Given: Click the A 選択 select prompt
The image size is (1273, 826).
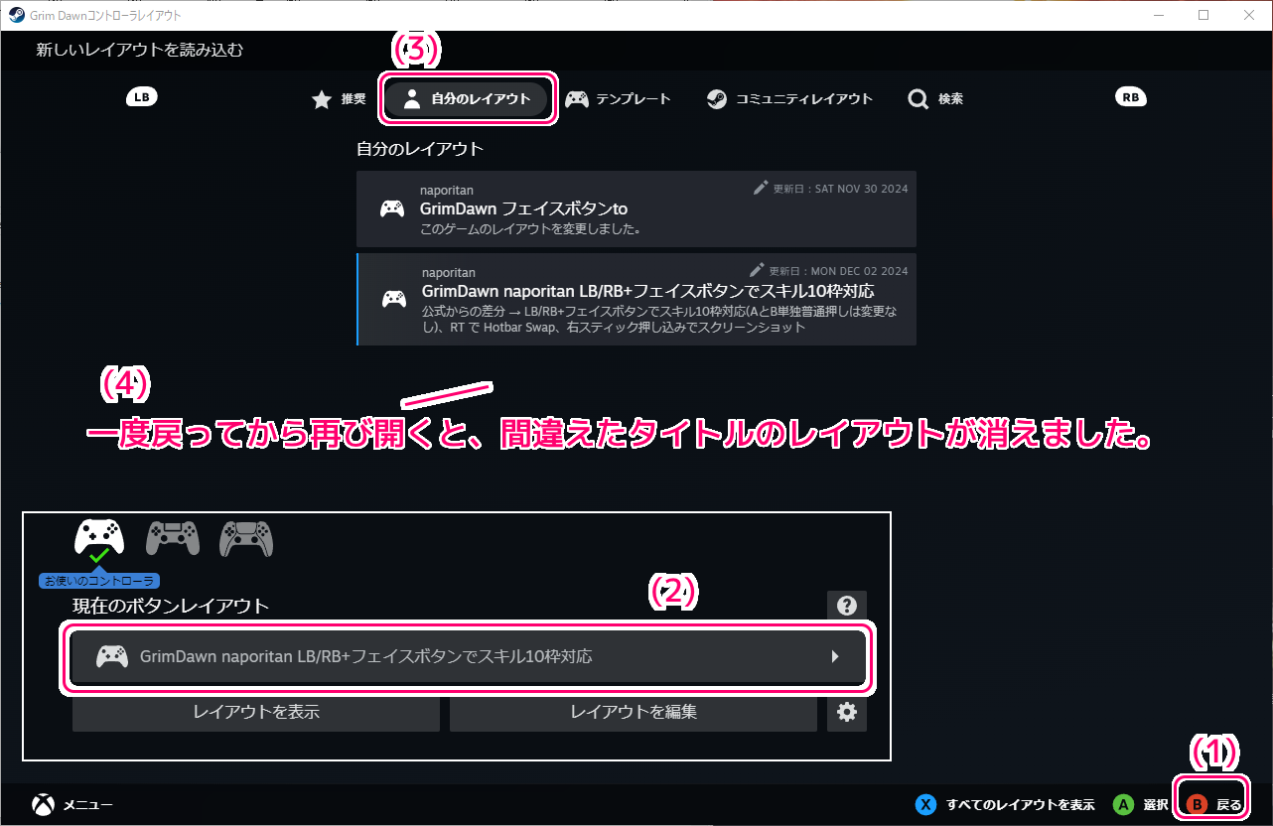Looking at the screenshot, I should (1140, 804).
